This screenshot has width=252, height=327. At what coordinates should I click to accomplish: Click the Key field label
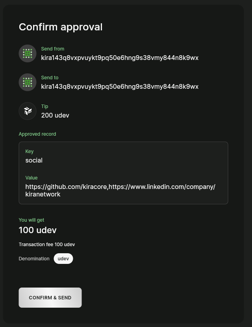30,151
